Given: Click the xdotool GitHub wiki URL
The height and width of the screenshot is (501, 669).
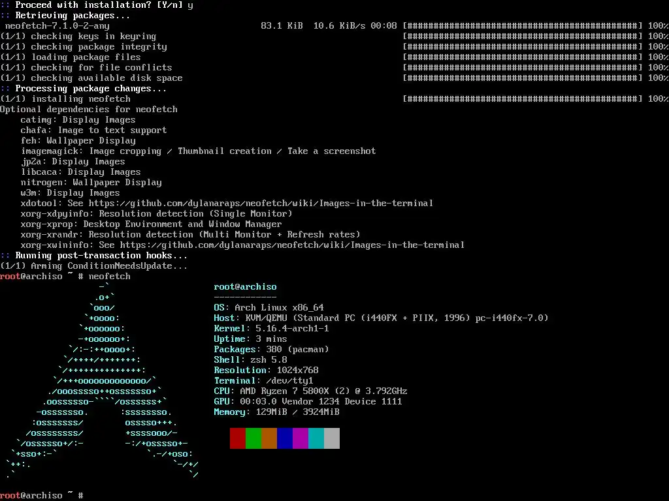Looking at the screenshot, I should 261,204.
